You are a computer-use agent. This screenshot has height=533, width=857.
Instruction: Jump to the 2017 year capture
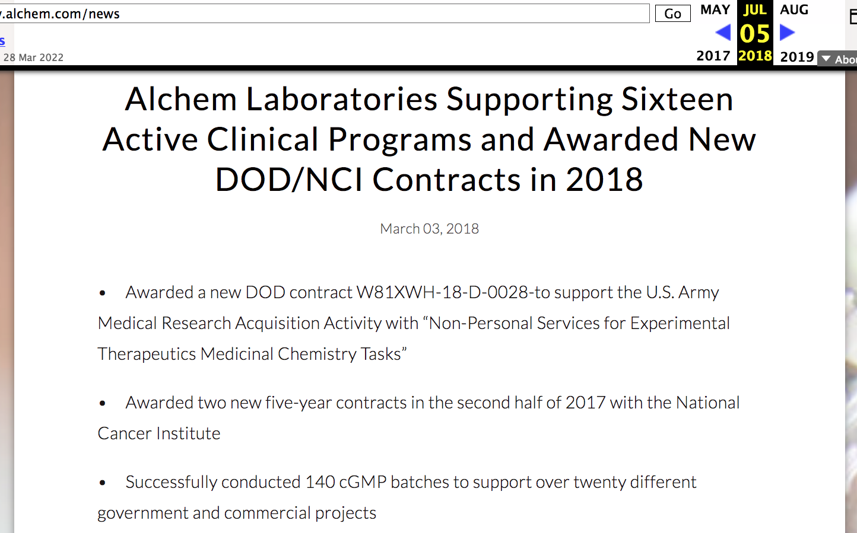click(x=713, y=56)
